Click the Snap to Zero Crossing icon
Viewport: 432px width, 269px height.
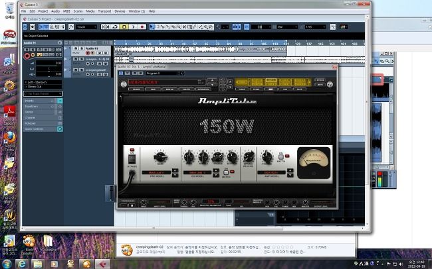pyautogui.click(x=333, y=27)
